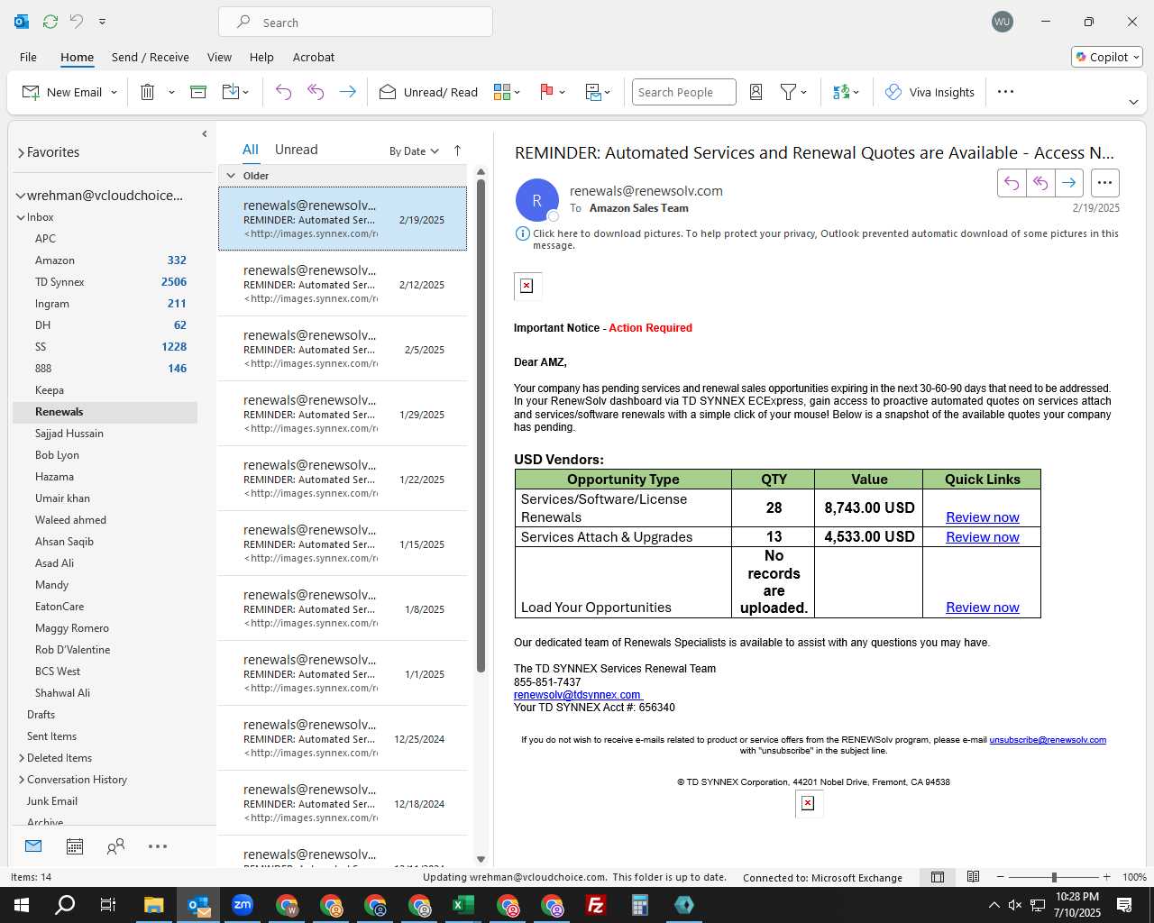The height and width of the screenshot is (923, 1154).
Task: Click Viva Insights button
Action: tap(930, 92)
